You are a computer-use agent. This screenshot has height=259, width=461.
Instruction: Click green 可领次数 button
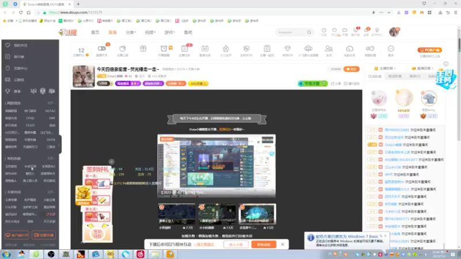[312, 83]
